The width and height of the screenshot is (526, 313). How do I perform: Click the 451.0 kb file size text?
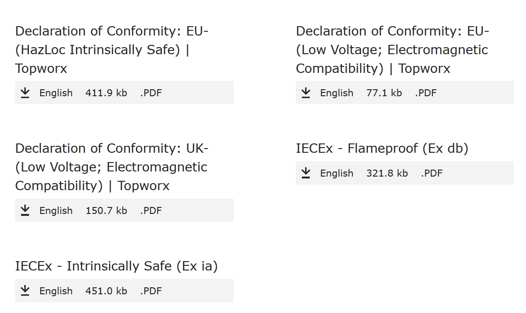[x=106, y=291]
